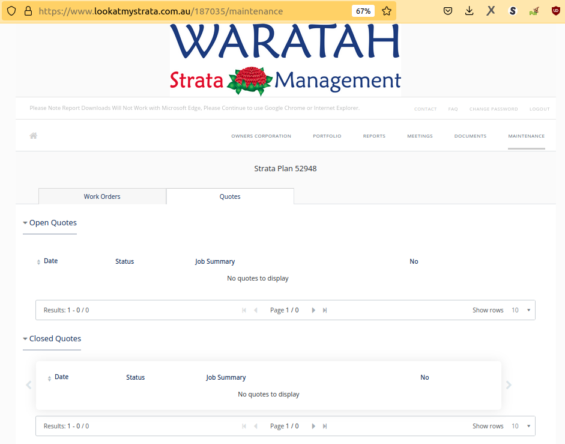565x444 pixels.
Task: Switch to the Work Orders tab
Action: 102,196
